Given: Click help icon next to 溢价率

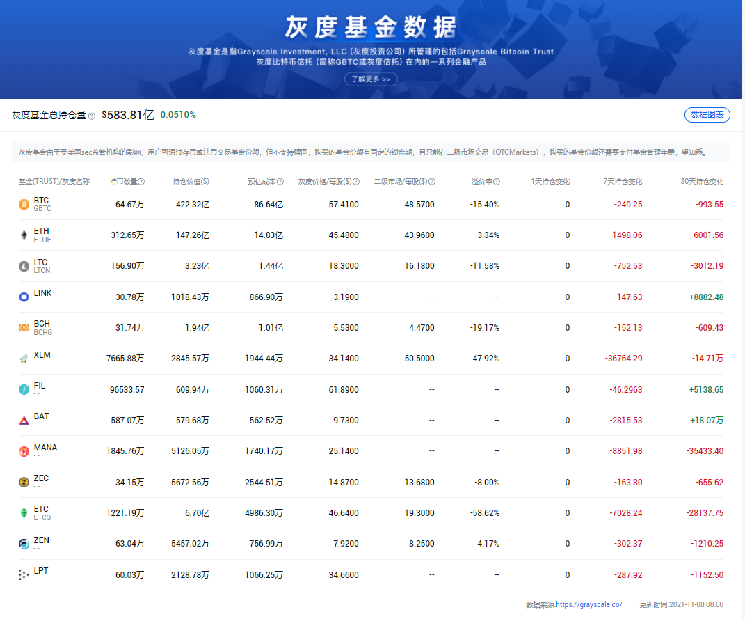Looking at the screenshot, I should click(x=497, y=182).
